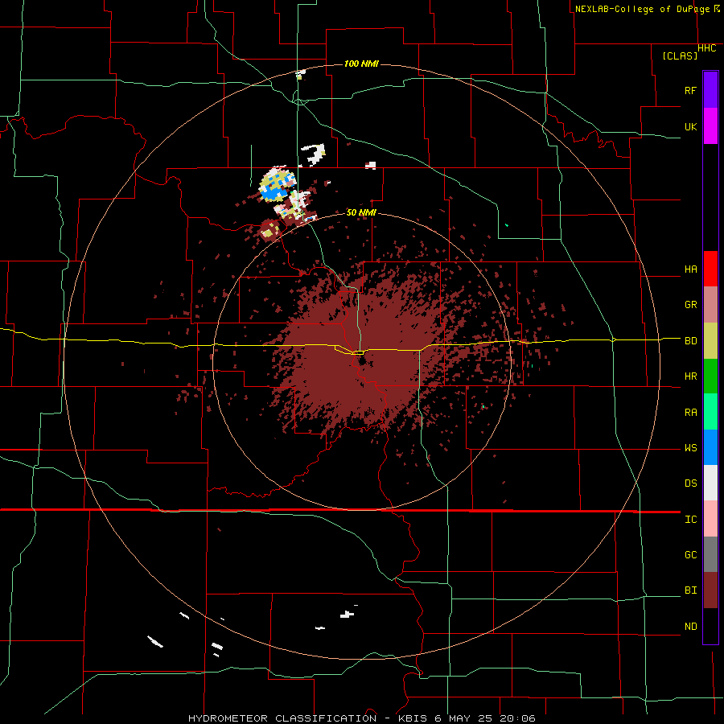Screen dimensions: 724x724
Task: Click the RA legend label
Action: (x=690, y=413)
